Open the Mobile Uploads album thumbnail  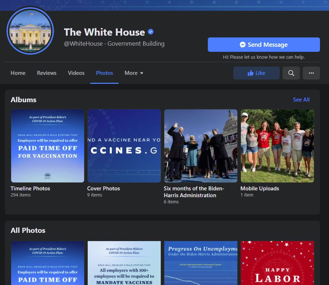coord(277,146)
